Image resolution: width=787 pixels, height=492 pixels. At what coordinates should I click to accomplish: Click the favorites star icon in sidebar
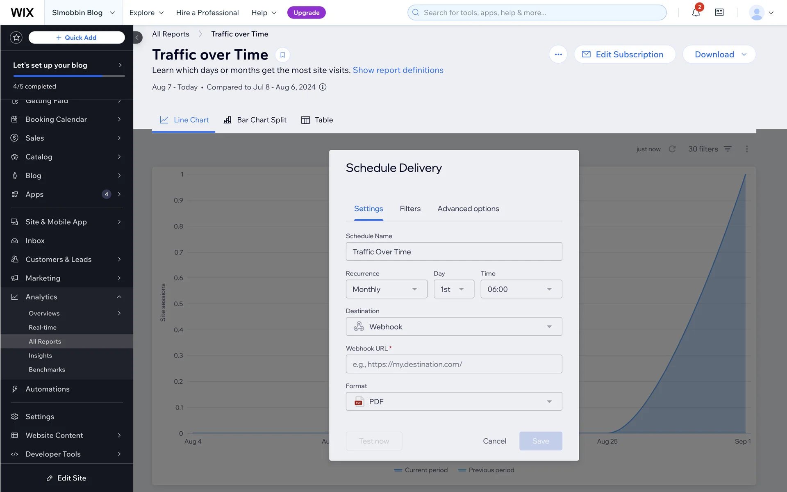[16, 38]
